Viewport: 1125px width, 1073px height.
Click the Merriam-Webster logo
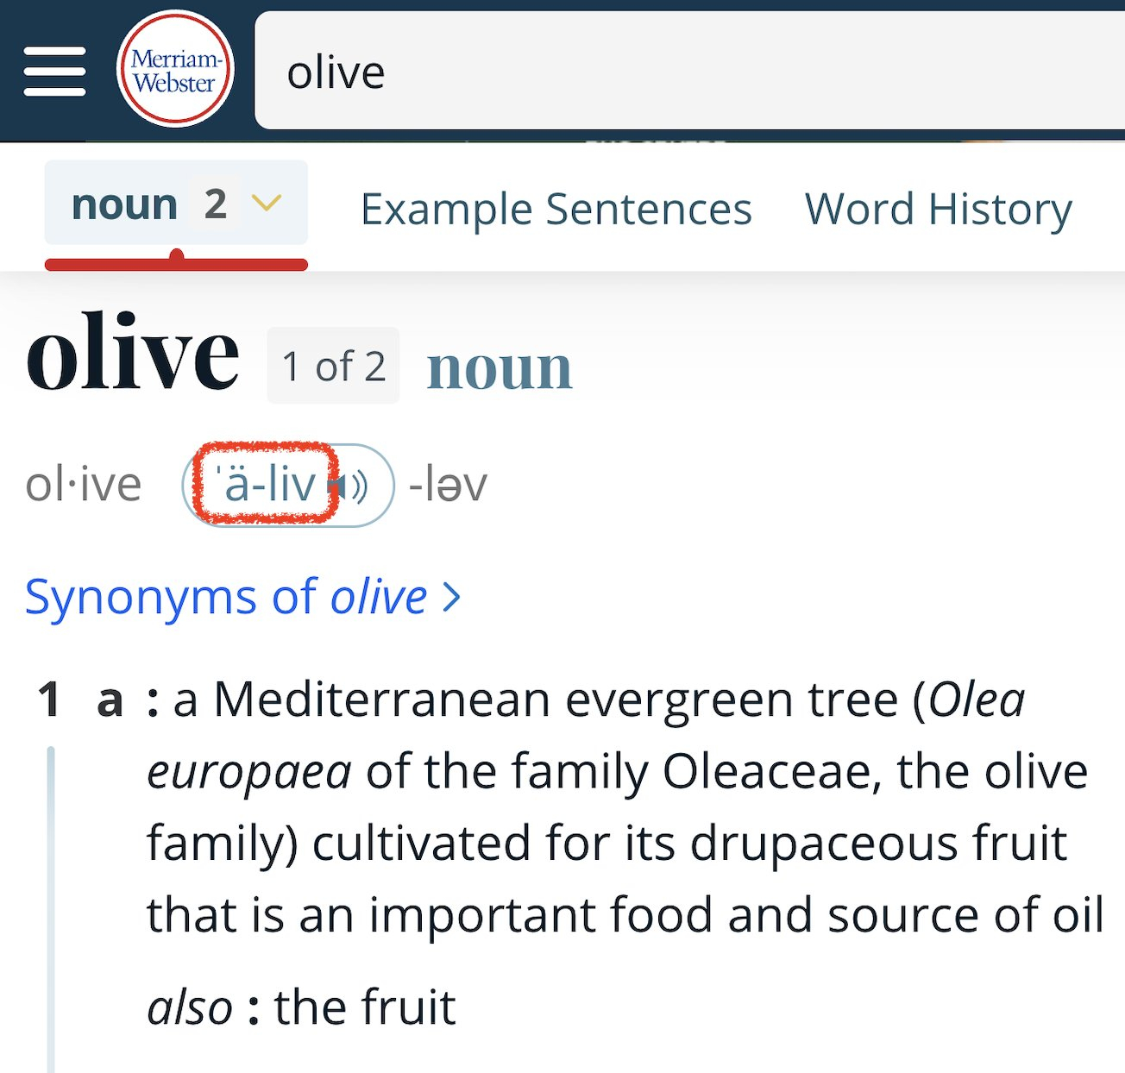click(175, 70)
